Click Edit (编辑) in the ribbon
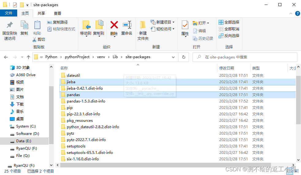The width and height of the screenshot is (301, 175). [199, 31]
